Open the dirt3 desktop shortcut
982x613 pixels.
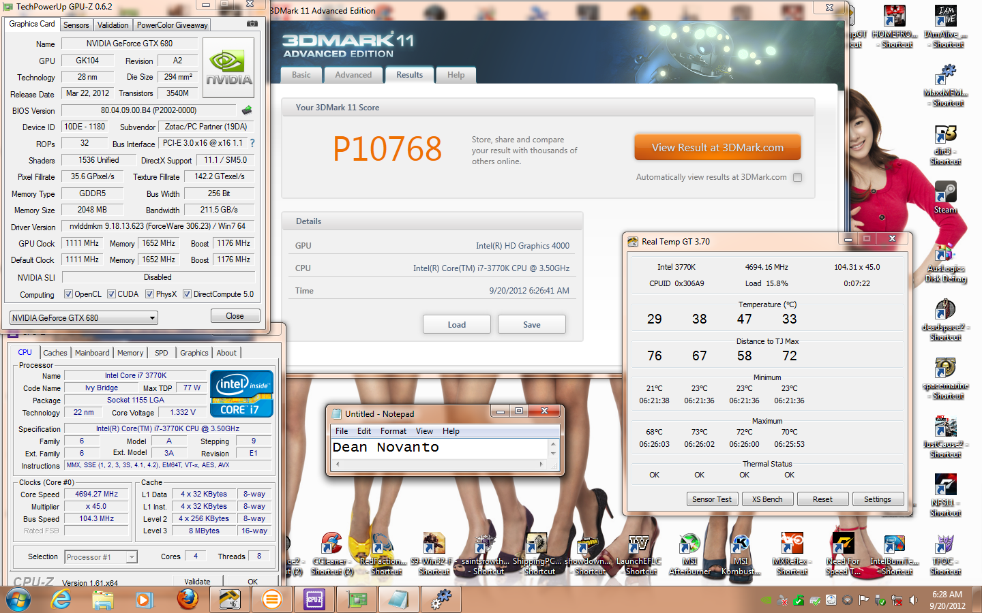click(x=945, y=144)
